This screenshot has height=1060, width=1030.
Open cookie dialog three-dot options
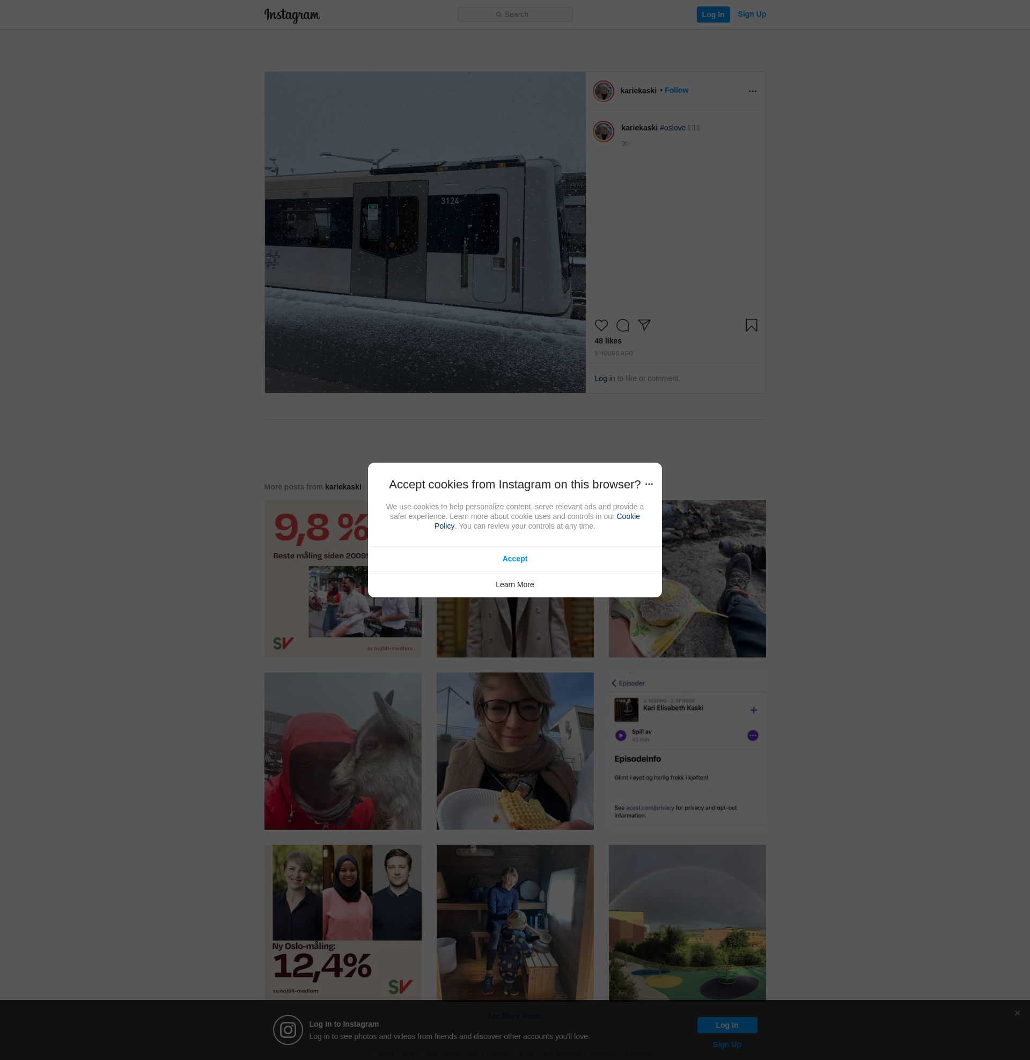(649, 484)
